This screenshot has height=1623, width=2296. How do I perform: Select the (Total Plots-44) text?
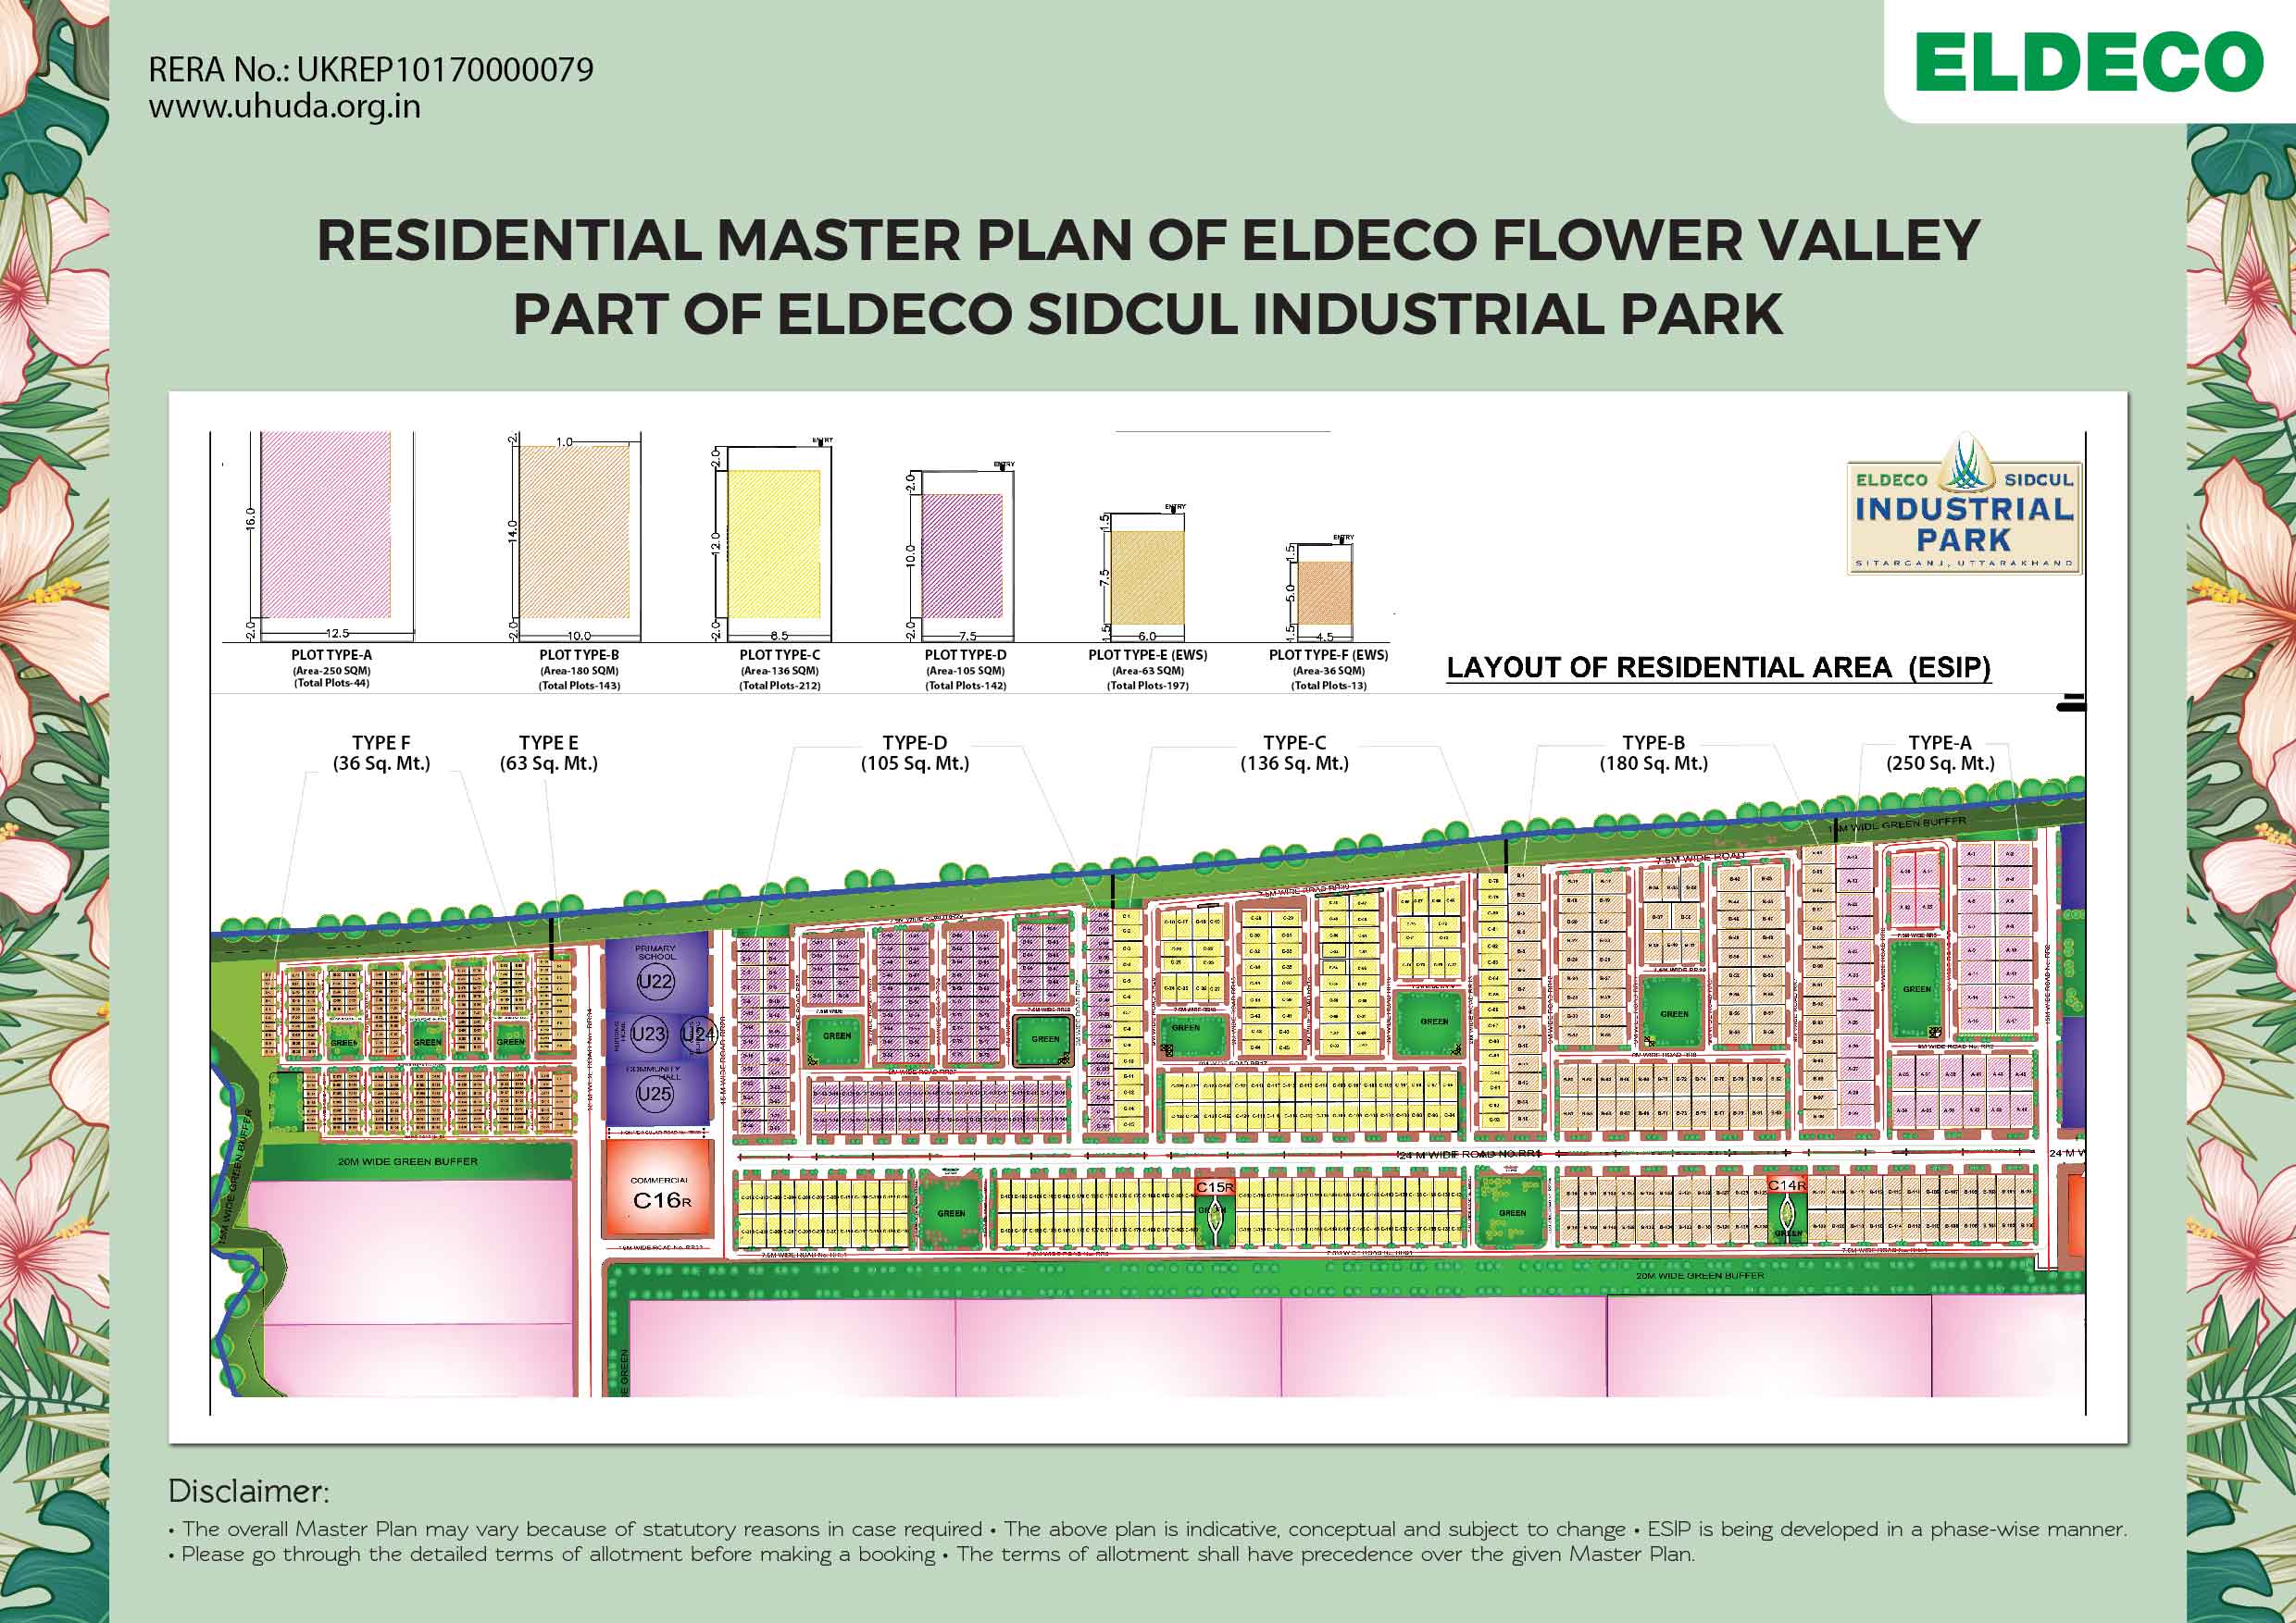pos(331,684)
